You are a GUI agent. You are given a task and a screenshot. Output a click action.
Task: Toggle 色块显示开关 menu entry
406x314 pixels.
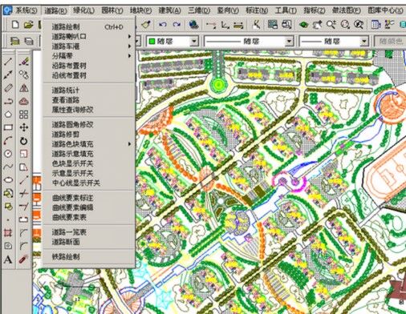pyautogui.click(x=89, y=163)
